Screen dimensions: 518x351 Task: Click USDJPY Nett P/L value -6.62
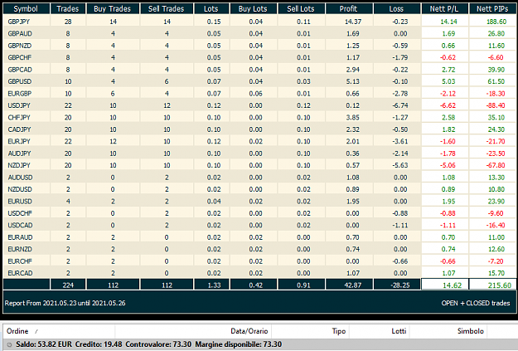click(x=448, y=105)
